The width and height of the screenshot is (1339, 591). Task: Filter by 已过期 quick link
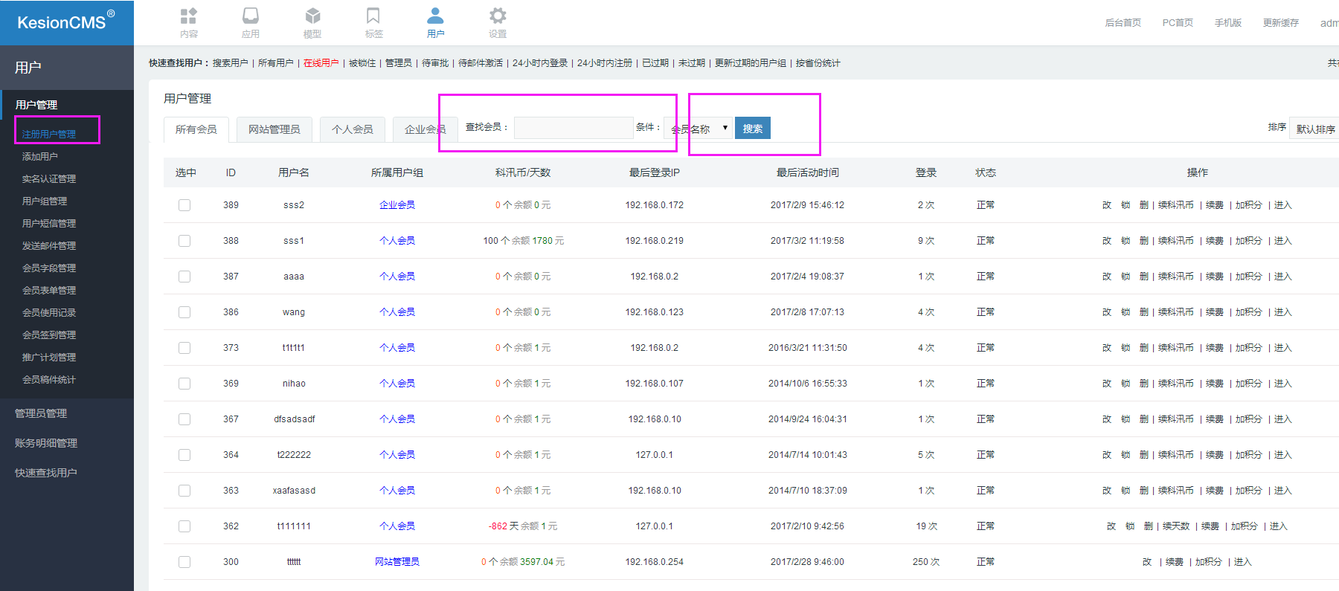tap(655, 63)
